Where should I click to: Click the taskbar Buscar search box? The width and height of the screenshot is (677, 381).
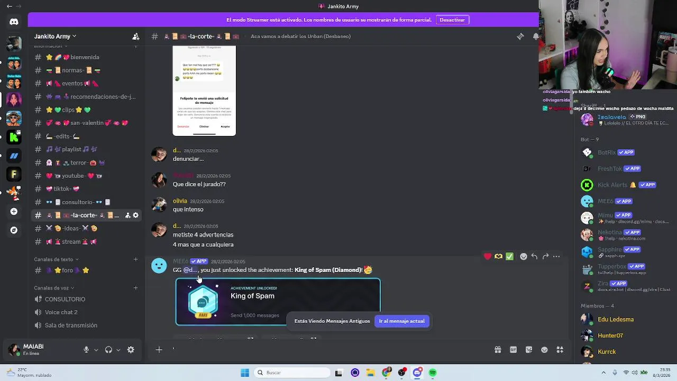pos(291,373)
